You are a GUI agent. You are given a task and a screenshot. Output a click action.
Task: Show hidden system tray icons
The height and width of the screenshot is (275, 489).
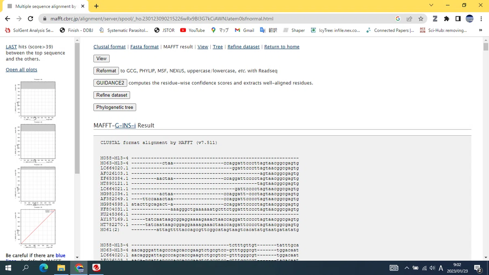[x=406, y=268]
